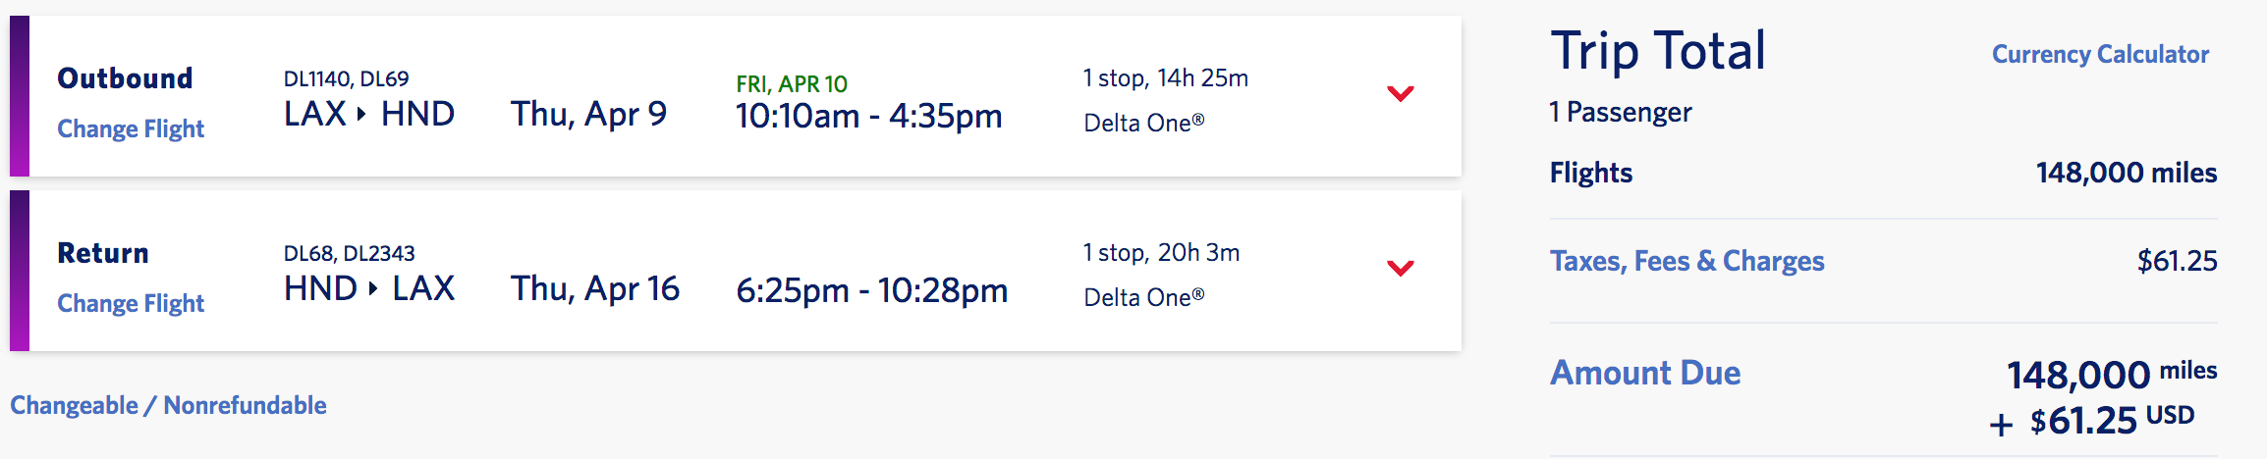Viewport: 2267px width, 459px height.
Task: View Taxes, Fees & Charges breakdown
Action: point(1686,261)
